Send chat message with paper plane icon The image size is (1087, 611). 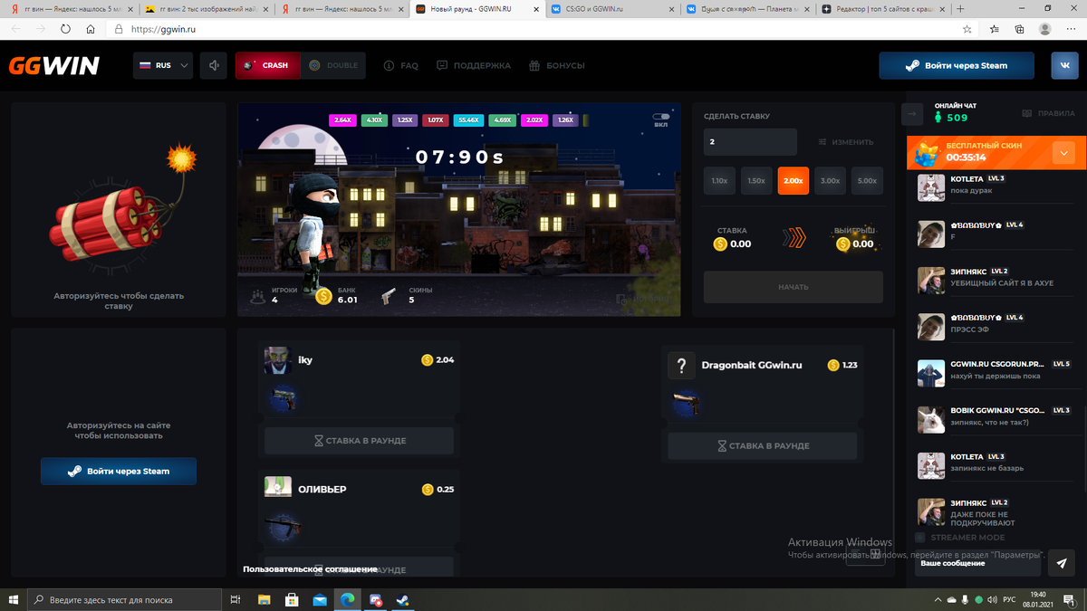tap(1061, 563)
